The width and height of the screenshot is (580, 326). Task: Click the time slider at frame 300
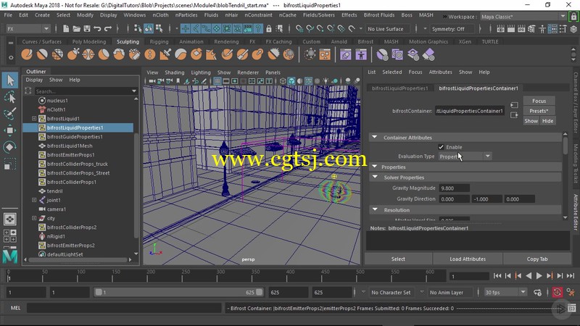[220, 275]
